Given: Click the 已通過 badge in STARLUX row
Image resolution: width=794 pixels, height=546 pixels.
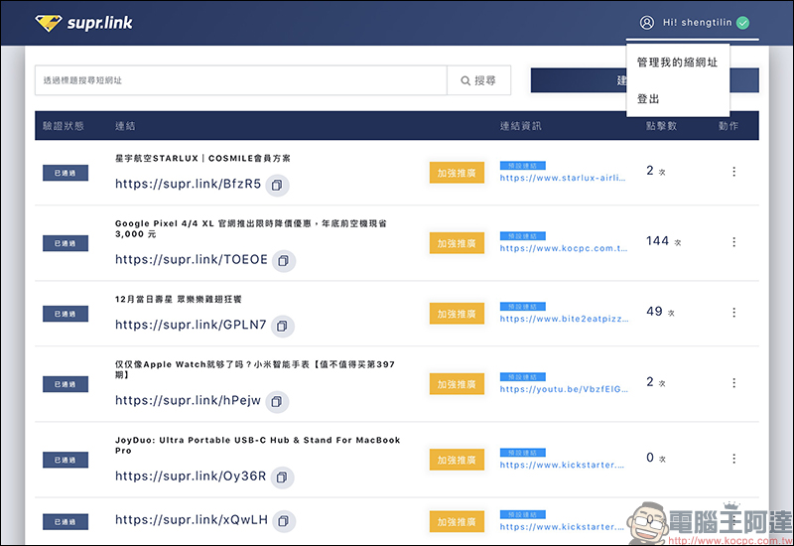Looking at the screenshot, I should pyautogui.click(x=66, y=173).
